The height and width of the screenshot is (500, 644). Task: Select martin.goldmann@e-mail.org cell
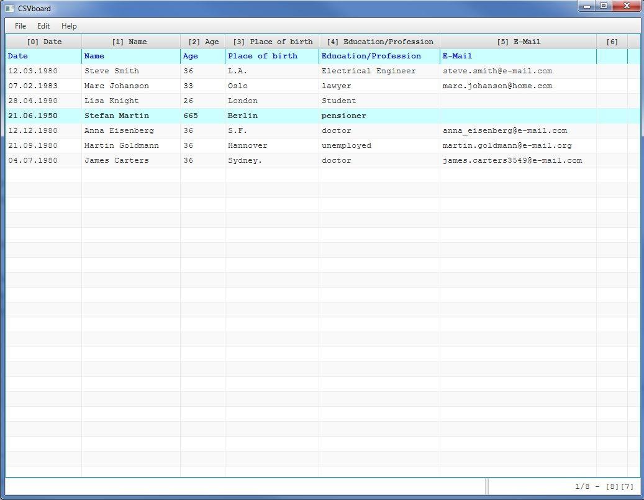tap(519, 145)
